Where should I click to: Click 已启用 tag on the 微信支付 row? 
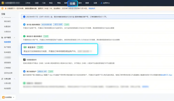(x=46, y=36)
